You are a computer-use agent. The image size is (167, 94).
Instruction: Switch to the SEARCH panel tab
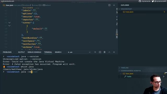(58, 52)
